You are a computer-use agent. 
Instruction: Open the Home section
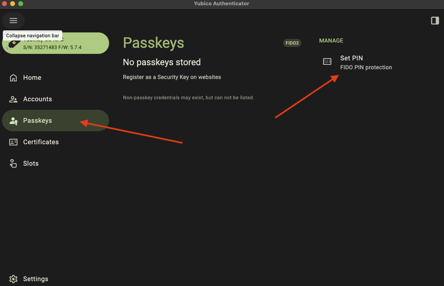[x=56, y=77]
